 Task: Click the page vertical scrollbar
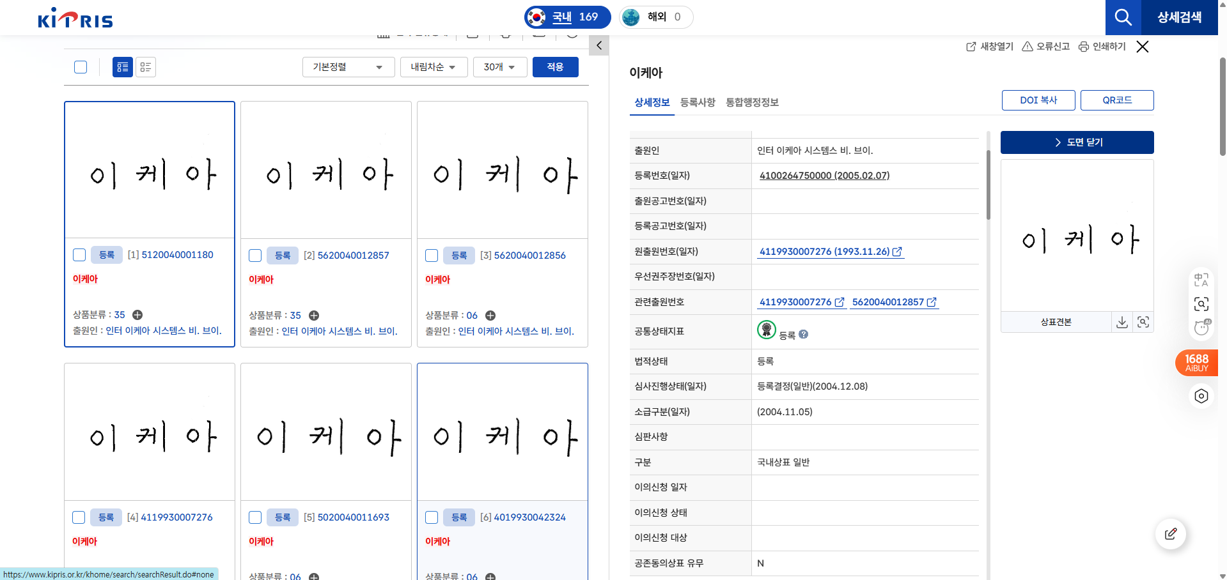tap(1223, 107)
